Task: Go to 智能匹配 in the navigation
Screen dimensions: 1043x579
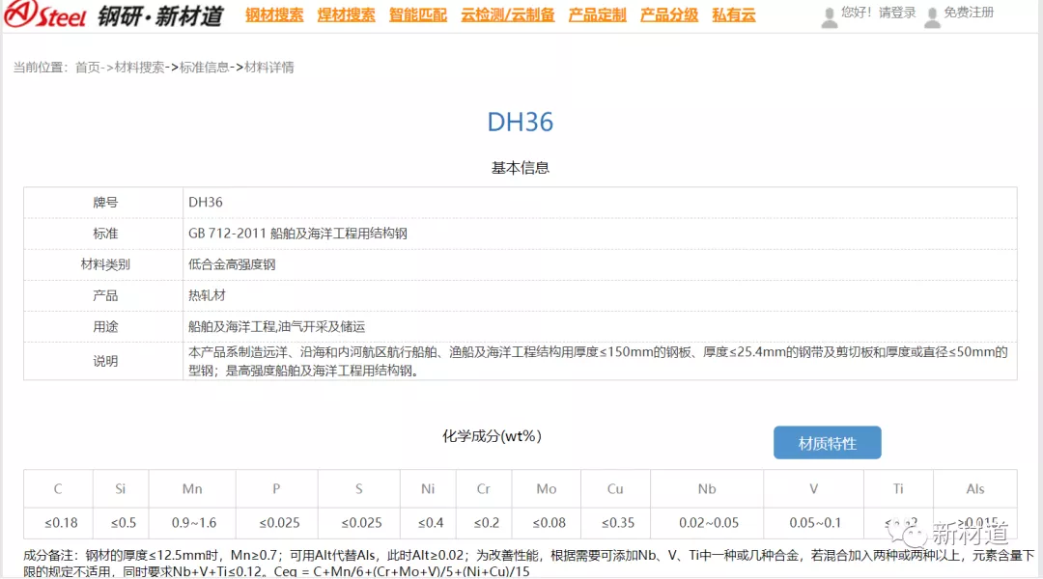Action: tap(418, 15)
